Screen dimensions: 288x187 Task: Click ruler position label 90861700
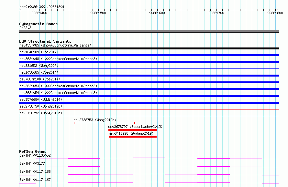216,13
